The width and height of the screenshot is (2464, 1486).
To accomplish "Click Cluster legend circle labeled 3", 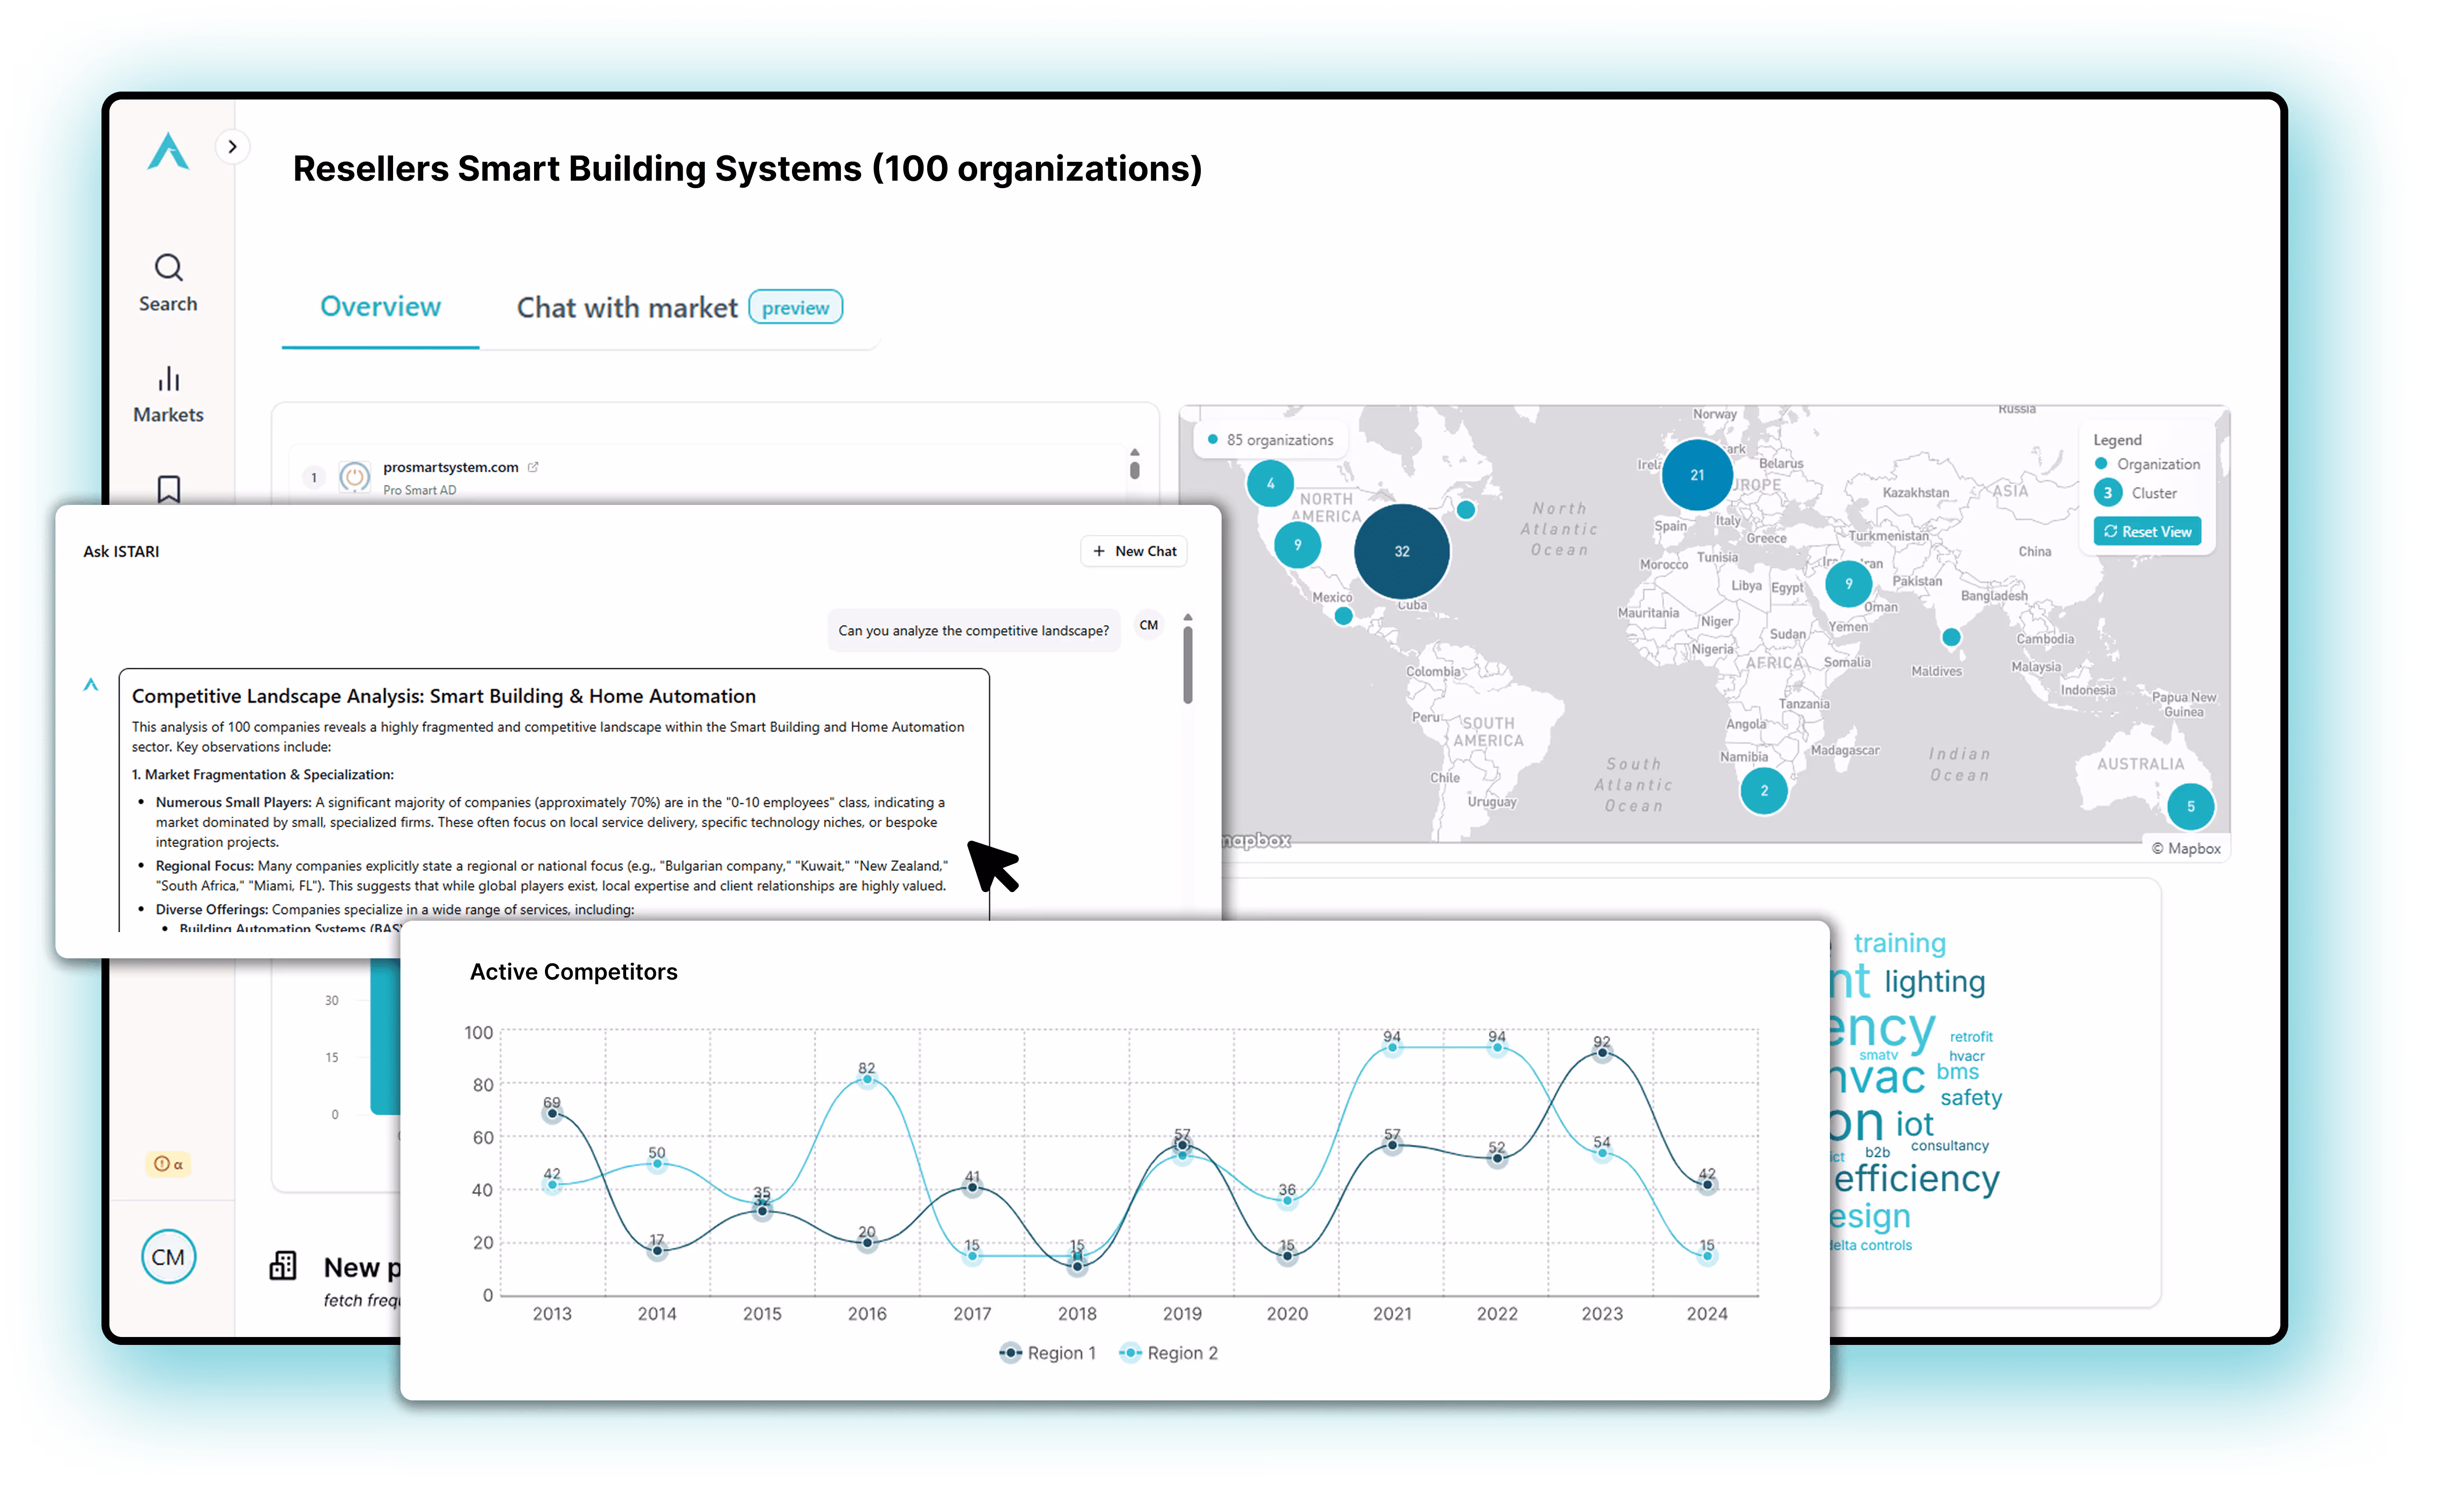I will (2108, 493).
